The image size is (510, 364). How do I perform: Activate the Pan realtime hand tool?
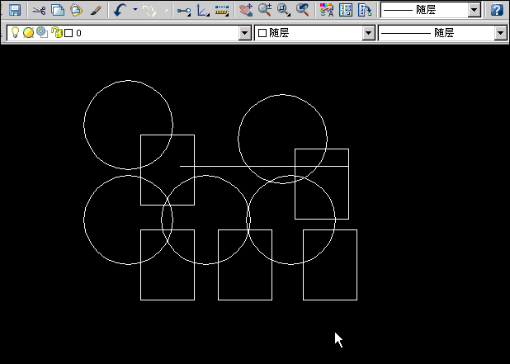pos(246,10)
